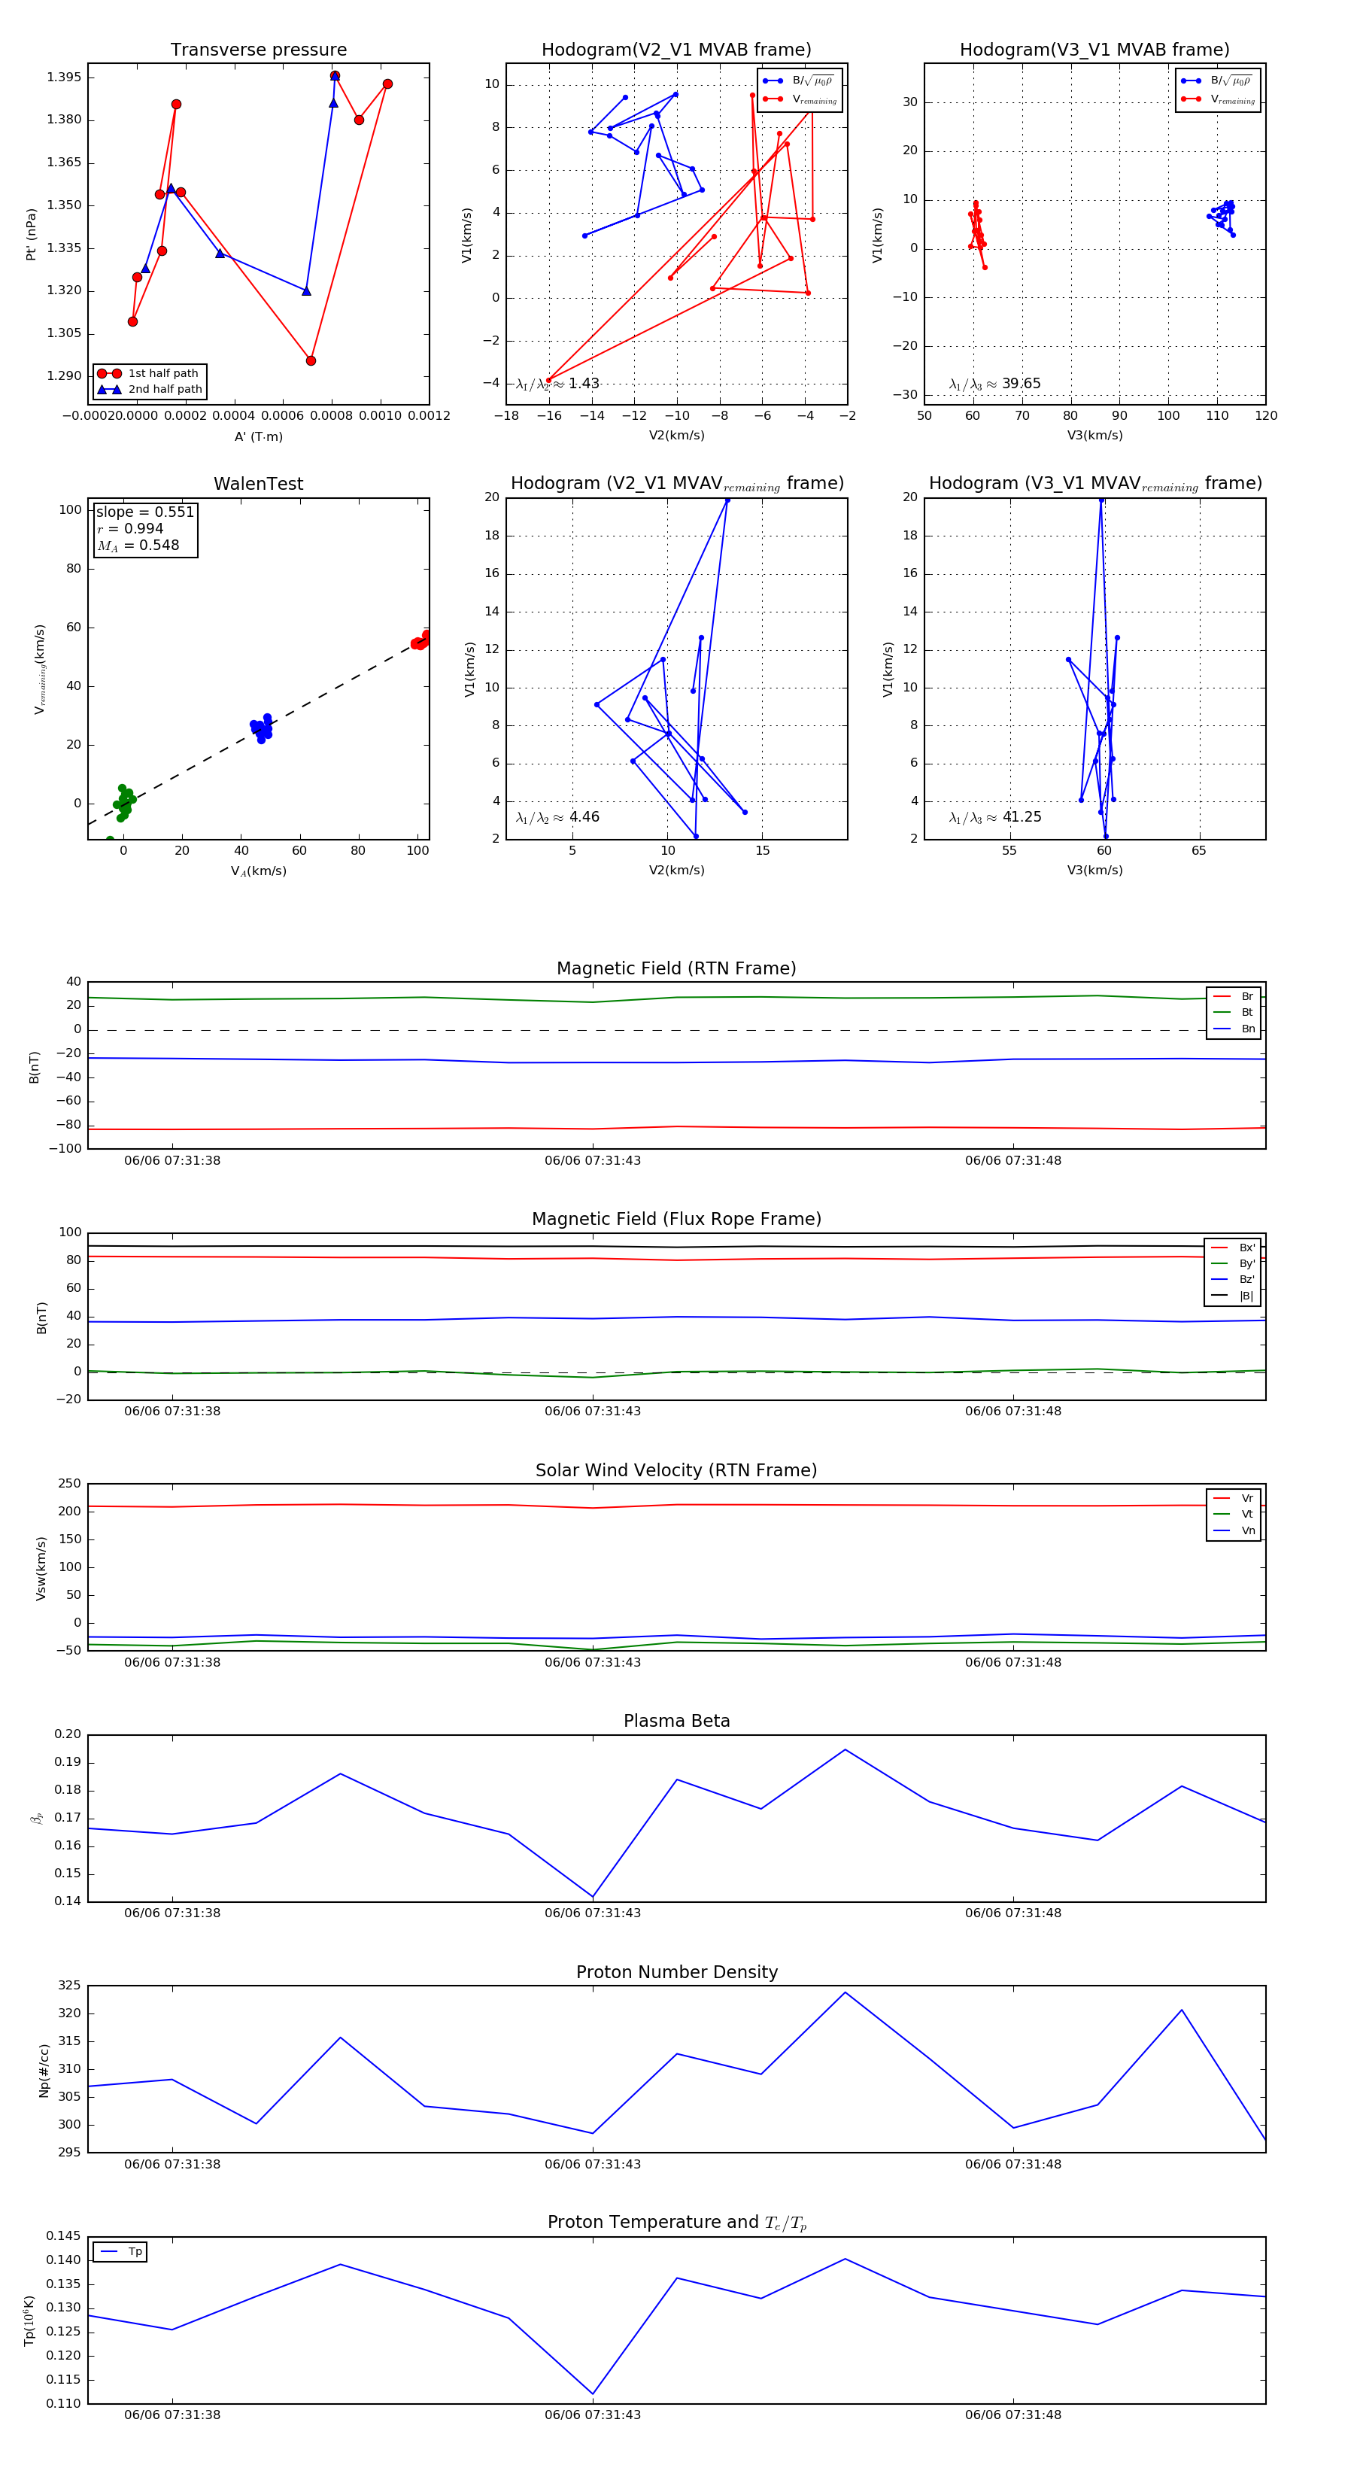Click the λ1/λ3 ≈ 41.25 annotation
This screenshot has width=1354, height=2483.
[994, 817]
